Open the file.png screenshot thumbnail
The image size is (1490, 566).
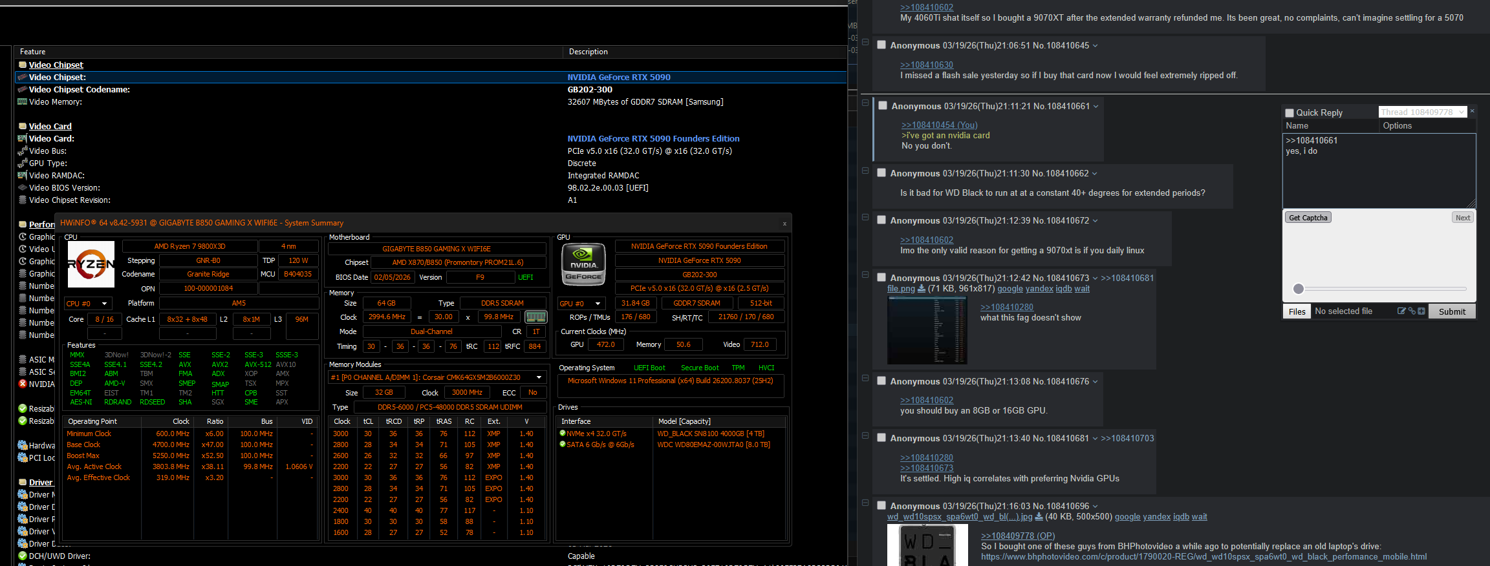pyautogui.click(x=927, y=331)
